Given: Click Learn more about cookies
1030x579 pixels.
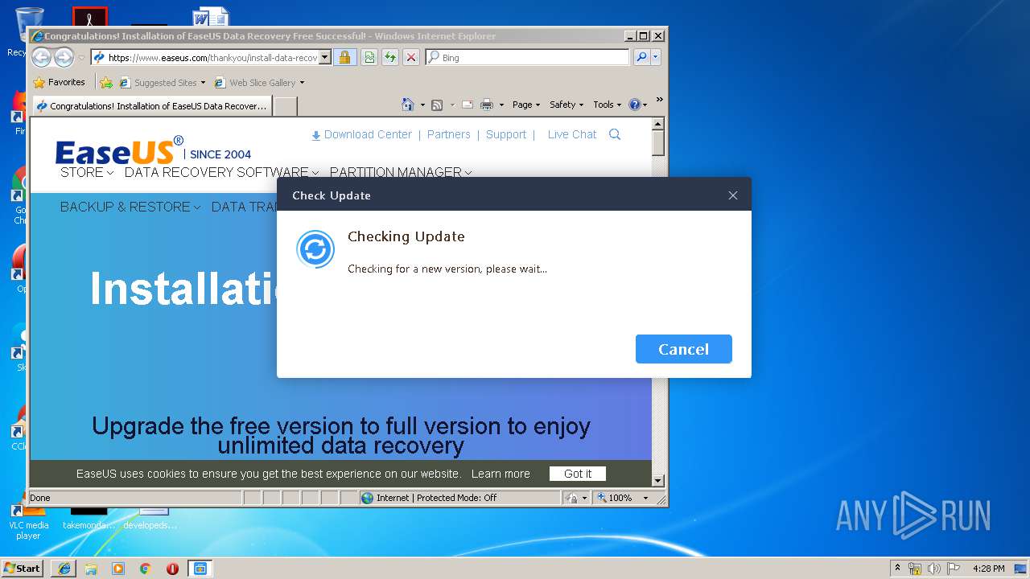Looking at the screenshot, I should tap(501, 474).
